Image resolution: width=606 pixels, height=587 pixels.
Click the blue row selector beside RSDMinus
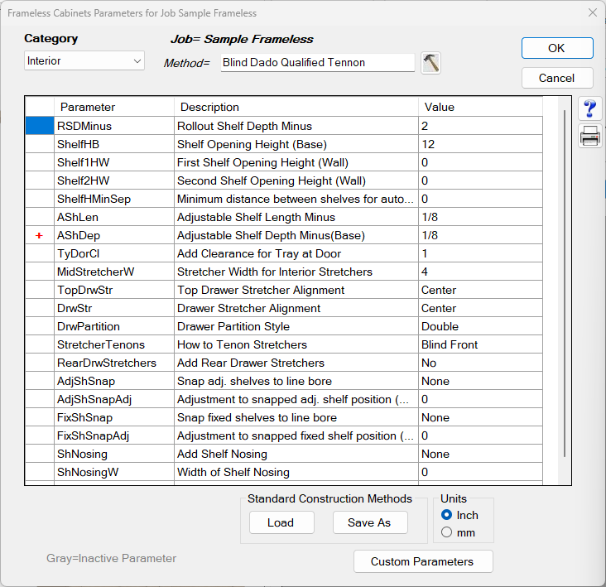point(39,126)
